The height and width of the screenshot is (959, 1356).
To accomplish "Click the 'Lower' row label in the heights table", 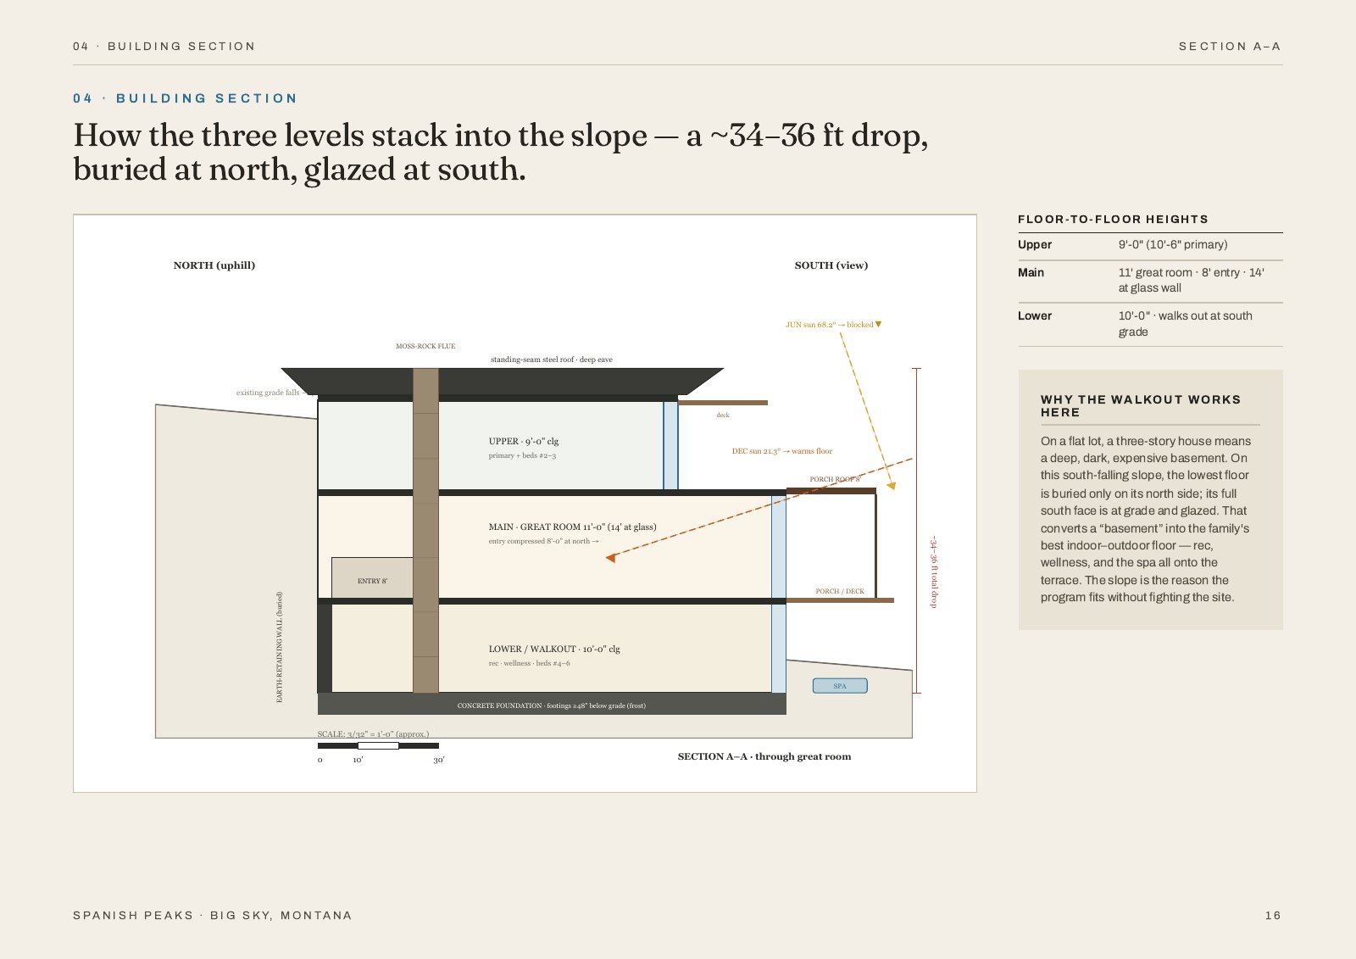I will [x=1035, y=315].
